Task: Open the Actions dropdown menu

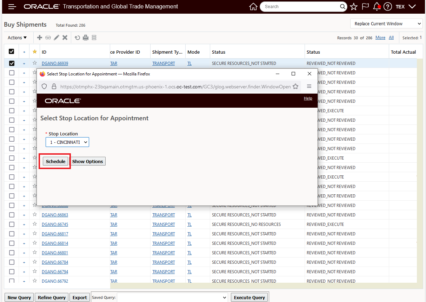Action: coord(17,38)
